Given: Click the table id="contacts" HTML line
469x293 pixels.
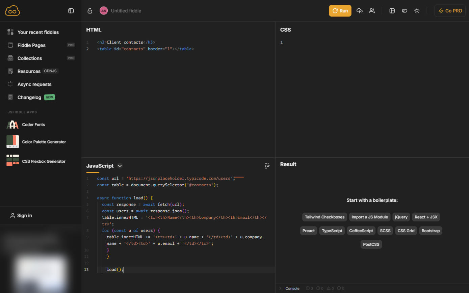Looking at the screenshot, I should [146, 49].
